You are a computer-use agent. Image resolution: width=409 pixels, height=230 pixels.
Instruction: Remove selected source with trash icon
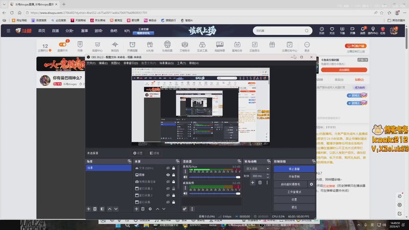pos(143,209)
